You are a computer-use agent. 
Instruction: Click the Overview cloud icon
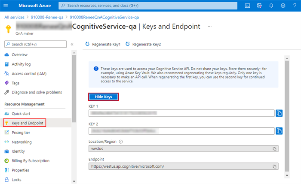(x=7, y=55)
